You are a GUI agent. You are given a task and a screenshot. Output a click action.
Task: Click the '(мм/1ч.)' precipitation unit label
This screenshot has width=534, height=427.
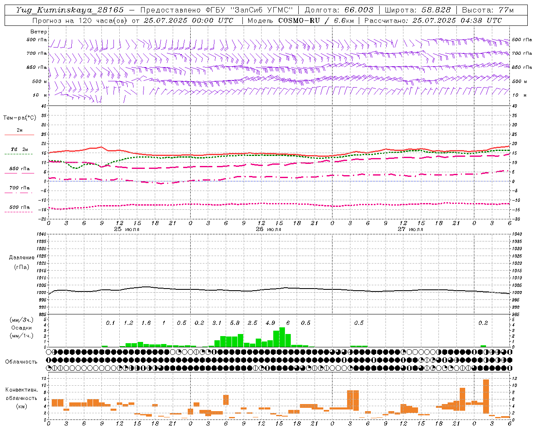click(x=21, y=336)
